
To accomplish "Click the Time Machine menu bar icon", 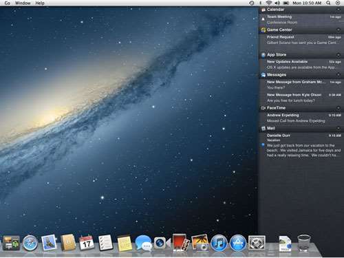I will coord(252,3).
